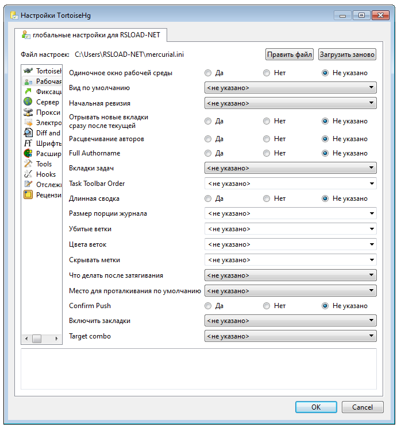This screenshot has width=405, height=428.
Task: Click the Загрузить заново button
Action: point(347,55)
